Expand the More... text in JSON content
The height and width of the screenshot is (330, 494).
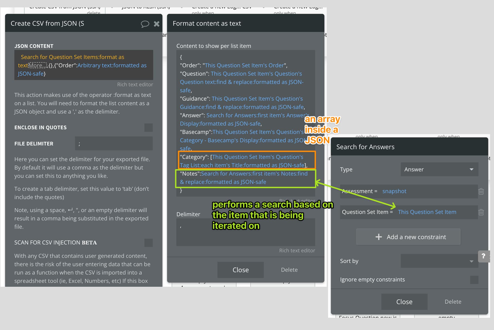[38, 65]
